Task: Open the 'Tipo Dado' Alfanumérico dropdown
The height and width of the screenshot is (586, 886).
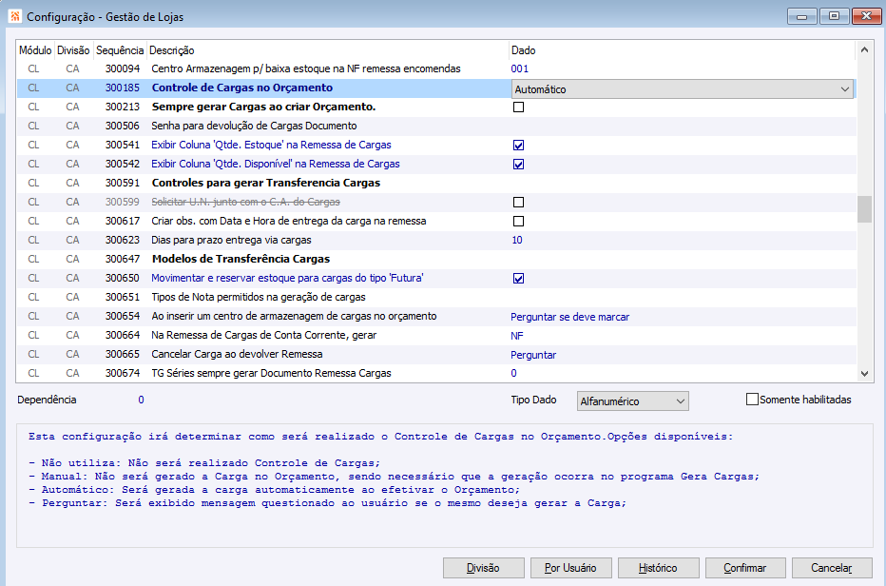Action: (x=632, y=401)
